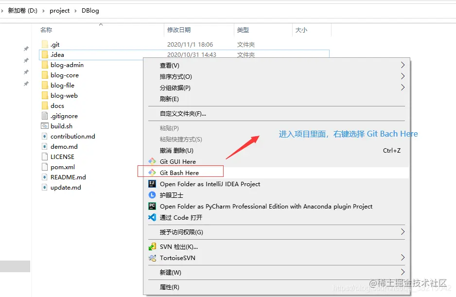Screen dimensions: 456x297
Task: Select the blog-file folder icon
Action: point(45,85)
